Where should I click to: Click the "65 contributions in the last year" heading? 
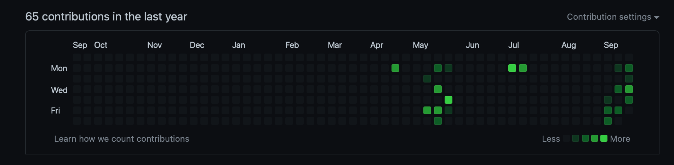point(106,17)
